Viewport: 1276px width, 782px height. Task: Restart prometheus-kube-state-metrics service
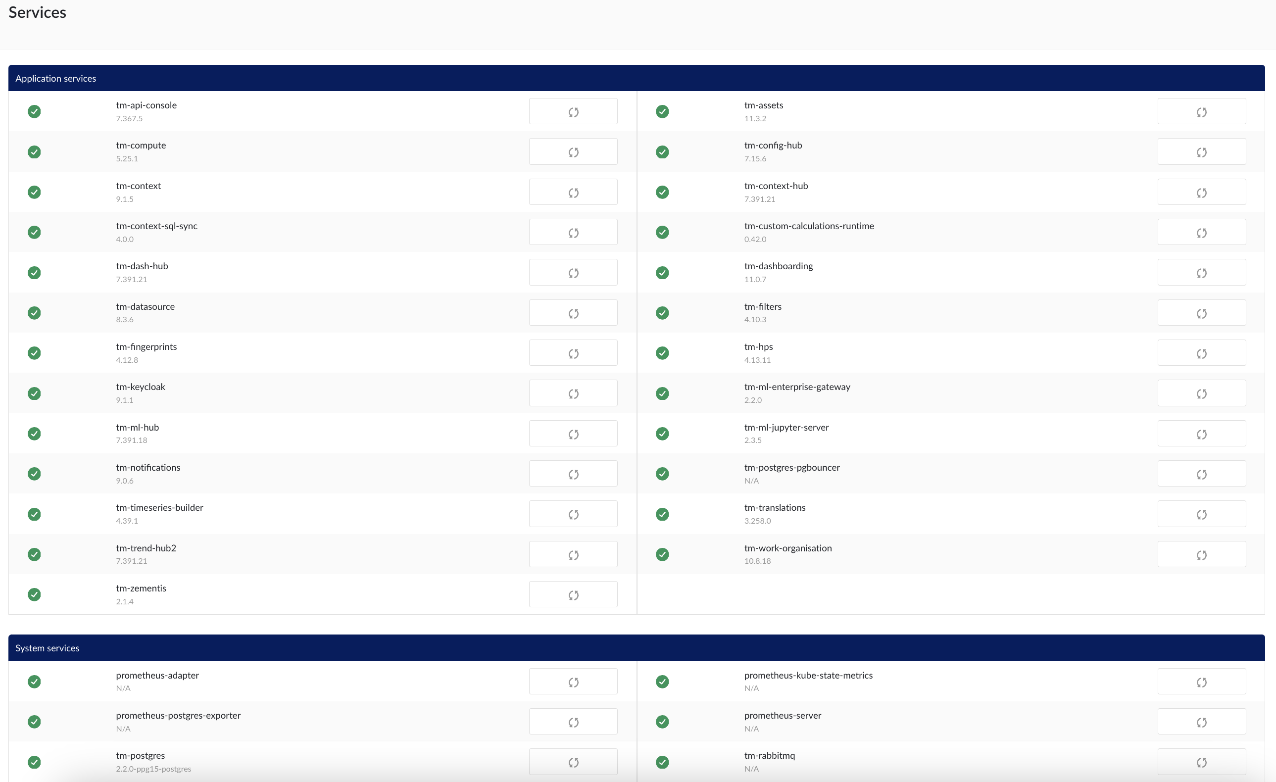pos(1201,682)
